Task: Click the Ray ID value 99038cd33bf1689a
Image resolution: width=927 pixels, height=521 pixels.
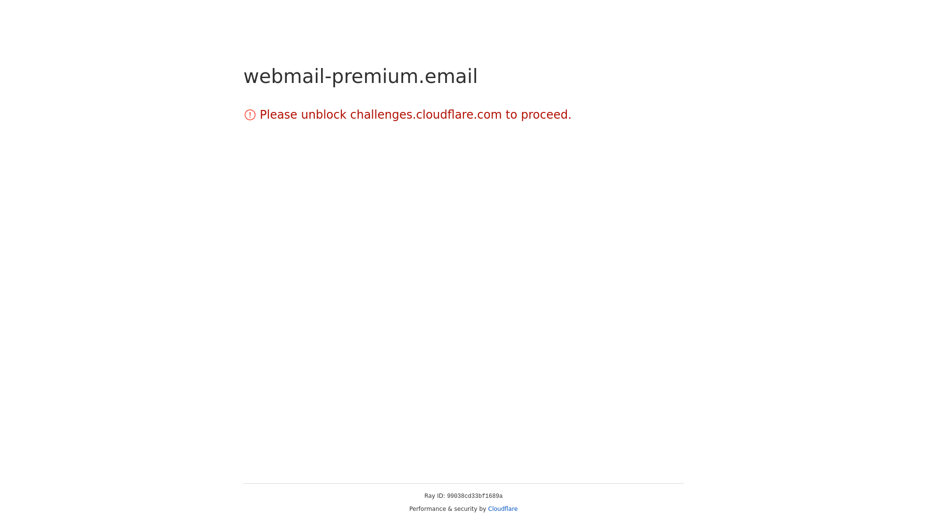Action: click(475, 496)
